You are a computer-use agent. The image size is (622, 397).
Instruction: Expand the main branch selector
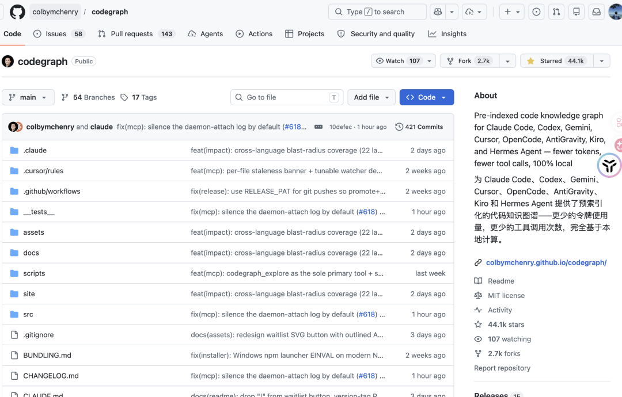28,97
